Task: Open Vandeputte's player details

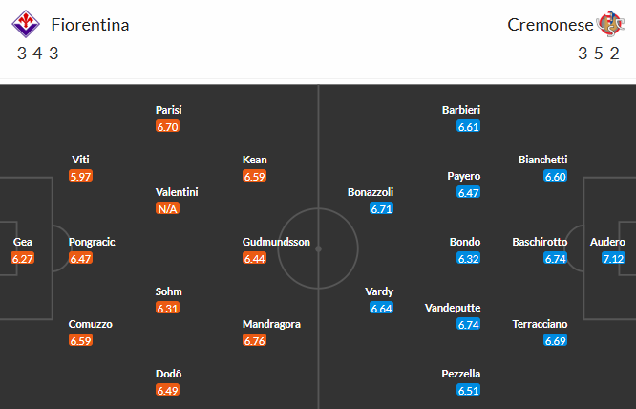Action: (453, 308)
